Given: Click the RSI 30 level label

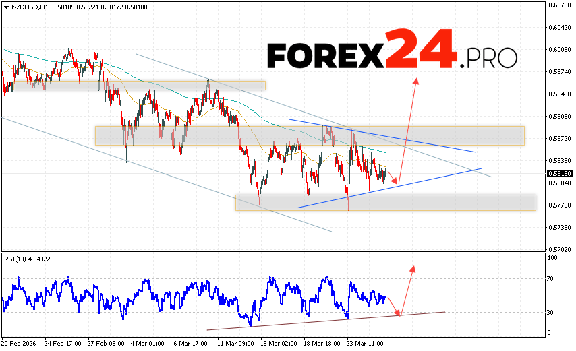Looking at the screenshot, I should [552, 313].
